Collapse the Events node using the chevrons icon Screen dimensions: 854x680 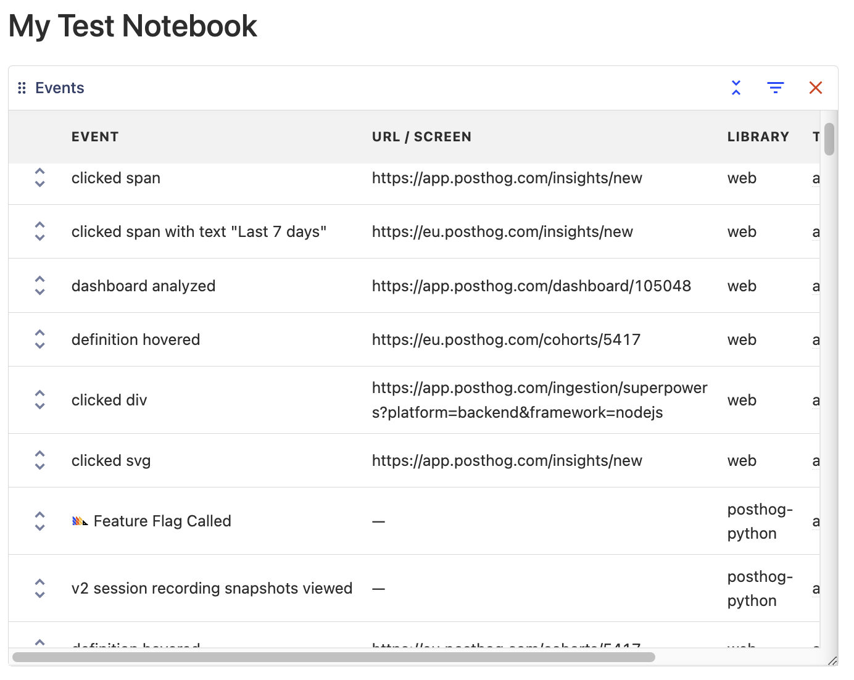(736, 88)
